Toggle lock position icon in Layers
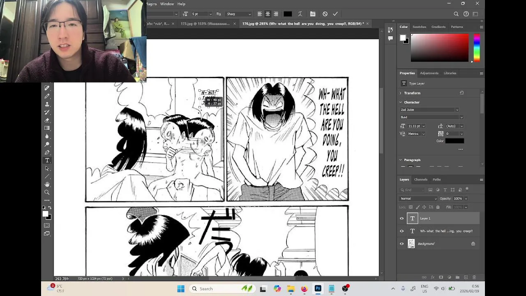Viewport: 526px width, 296px height. click(x=424, y=207)
